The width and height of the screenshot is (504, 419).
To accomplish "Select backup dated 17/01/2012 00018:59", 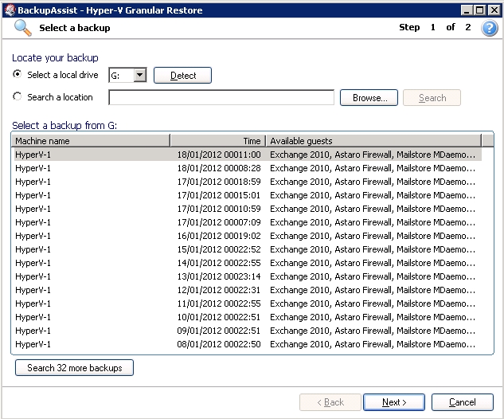I will [x=248, y=182].
